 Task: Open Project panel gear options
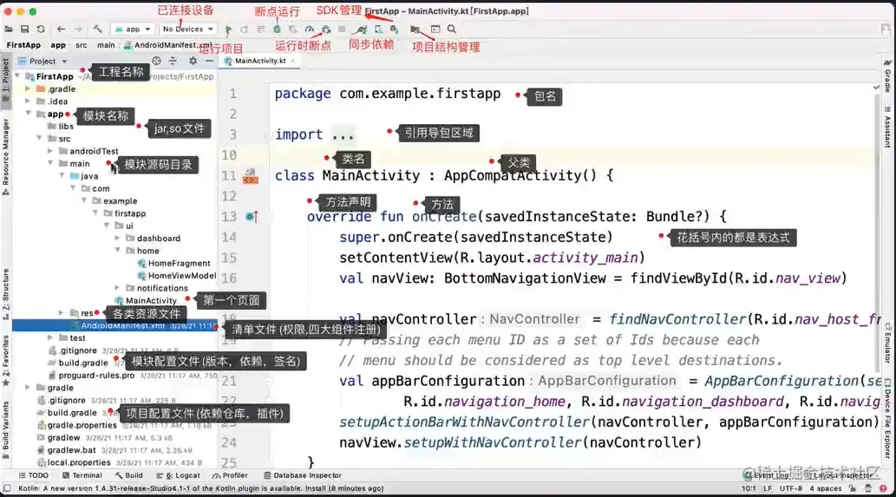[x=193, y=61]
